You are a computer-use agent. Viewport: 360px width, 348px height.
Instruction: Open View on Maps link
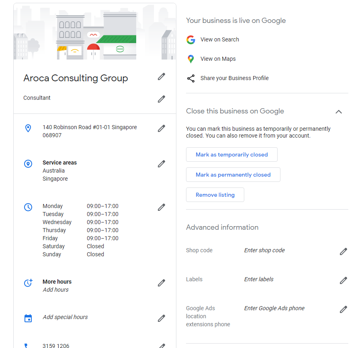pyautogui.click(x=218, y=59)
